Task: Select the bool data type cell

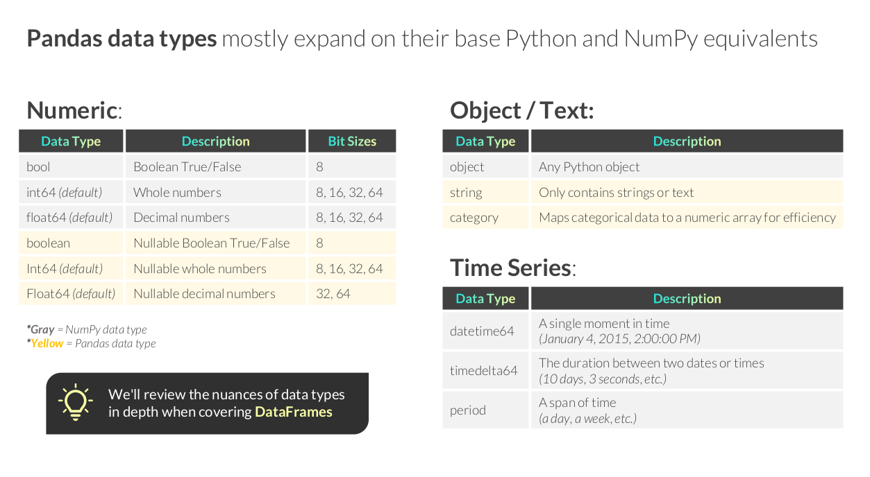Action: point(39,167)
